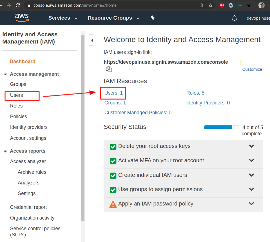Copy the IAM sign-in link

[x=109, y=69]
